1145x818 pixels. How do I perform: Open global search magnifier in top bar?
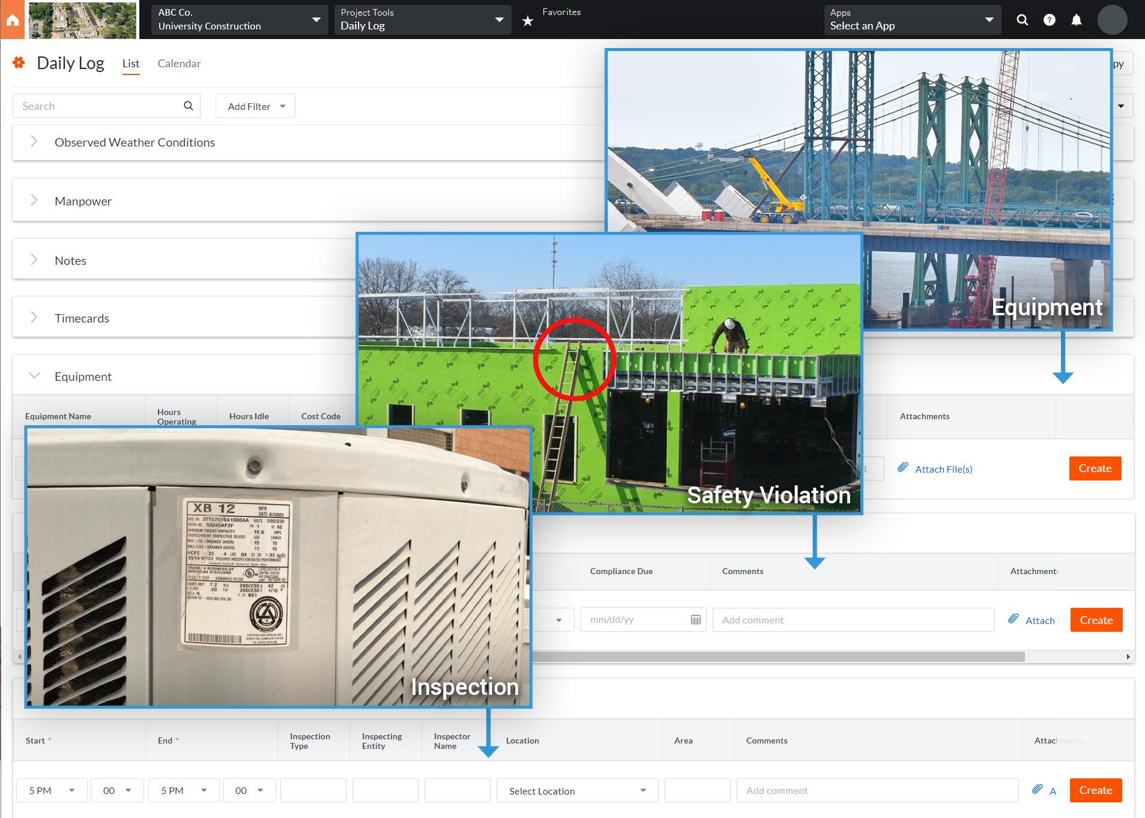coord(1022,20)
